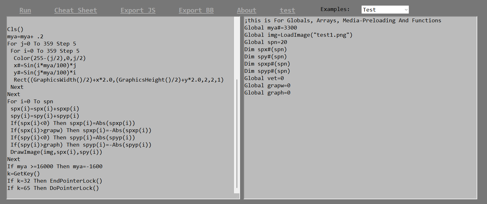Viewport: 487px width, 204px height.
Task: Click on line If k=65 Then DoPointerLock()
Action: [53, 188]
